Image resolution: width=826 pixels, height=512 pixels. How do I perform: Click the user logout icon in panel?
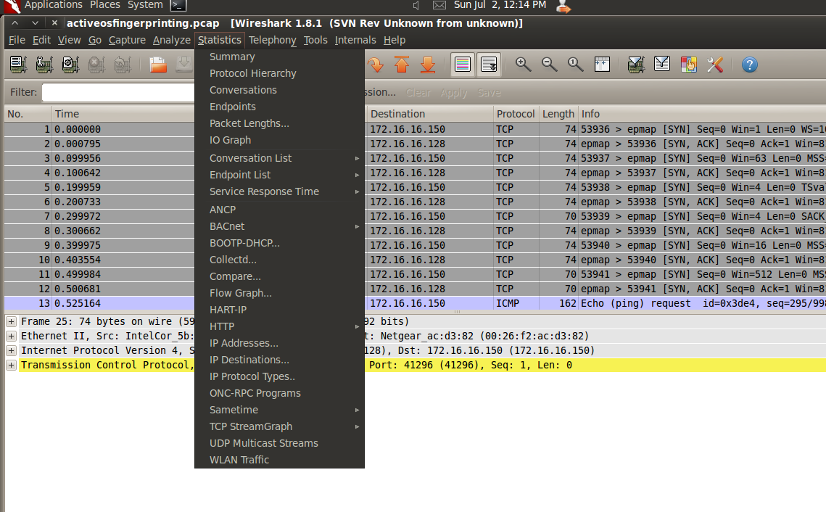tap(563, 7)
